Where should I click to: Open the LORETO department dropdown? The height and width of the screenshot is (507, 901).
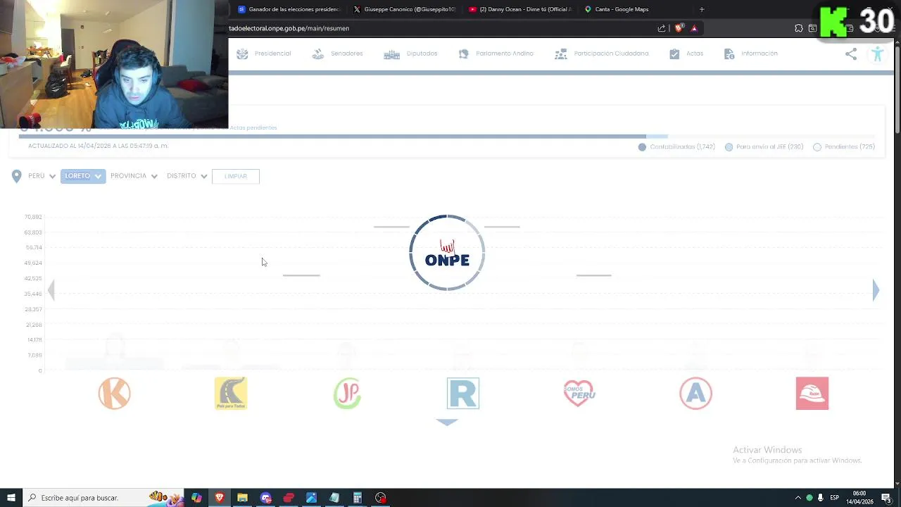(x=83, y=176)
